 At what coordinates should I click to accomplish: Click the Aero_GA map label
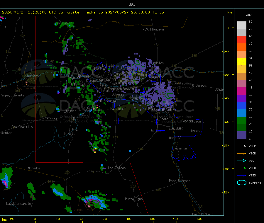tap(175, 138)
